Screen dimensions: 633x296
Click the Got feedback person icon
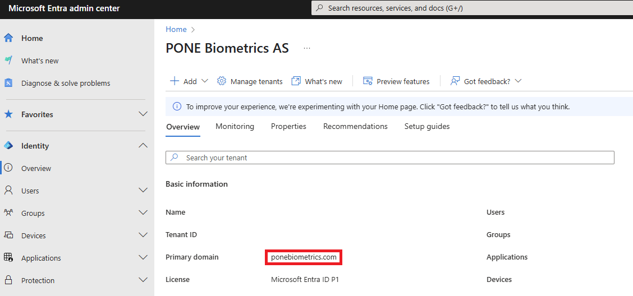(455, 81)
